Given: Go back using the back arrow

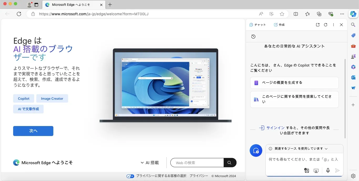Looking at the screenshot, I should coord(7,14).
